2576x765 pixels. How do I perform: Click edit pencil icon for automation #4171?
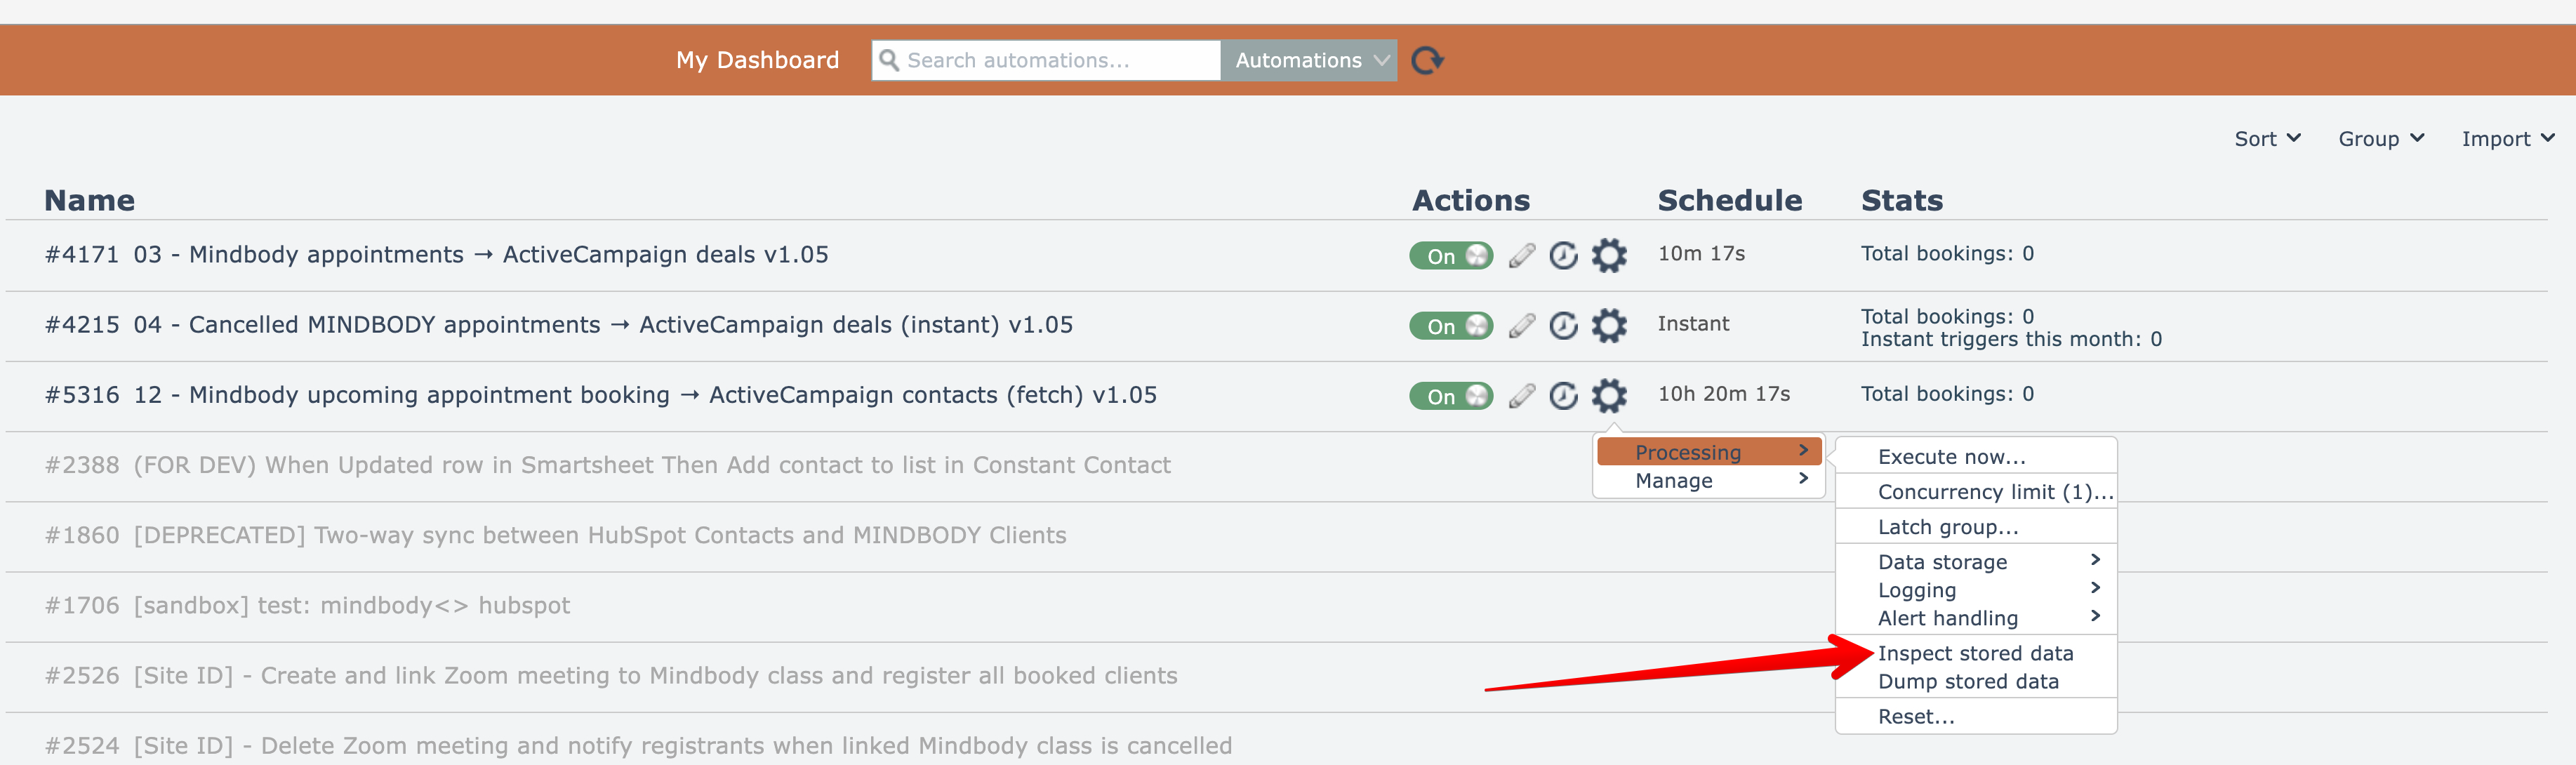pyautogui.click(x=1521, y=256)
